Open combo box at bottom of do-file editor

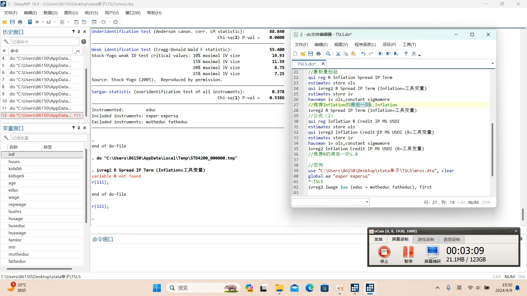[x=367, y=202]
